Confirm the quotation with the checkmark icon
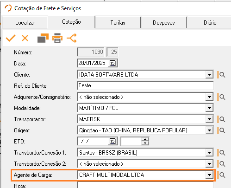The width and height of the screenshot is (231, 188). [x=11, y=38]
